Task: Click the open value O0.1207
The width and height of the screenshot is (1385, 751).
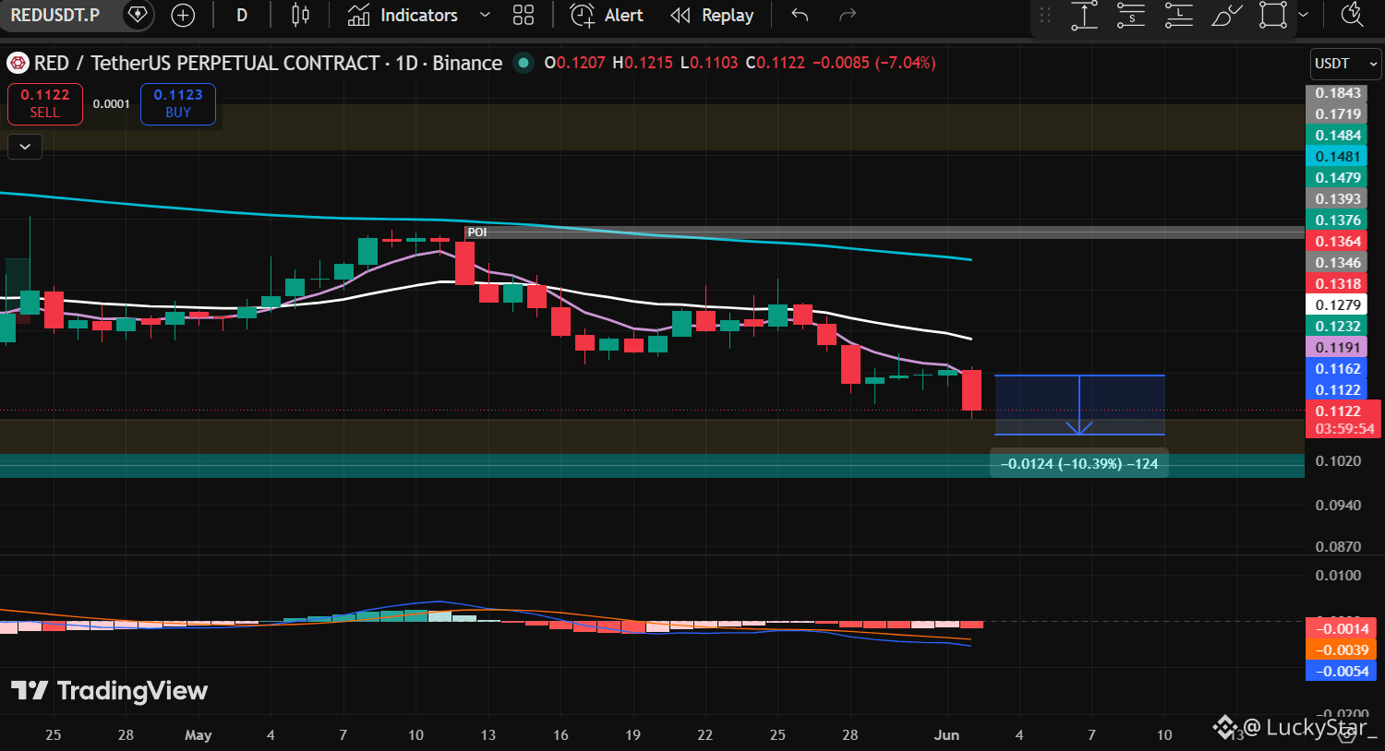Action: (x=574, y=63)
